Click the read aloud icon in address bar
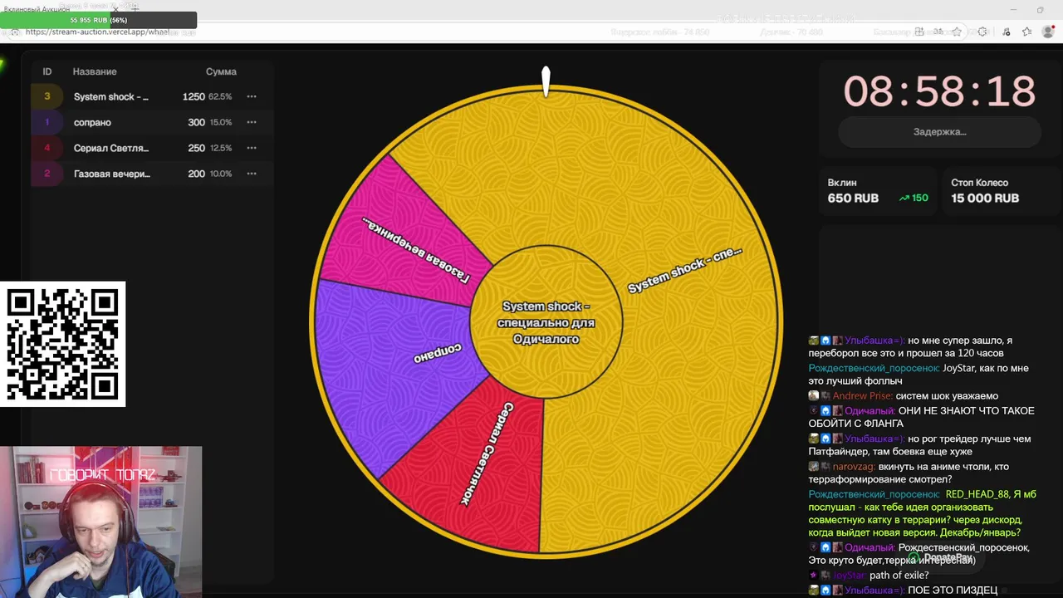 click(938, 32)
